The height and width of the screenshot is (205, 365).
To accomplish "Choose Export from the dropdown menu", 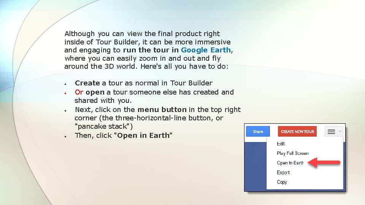I will point(283,172).
